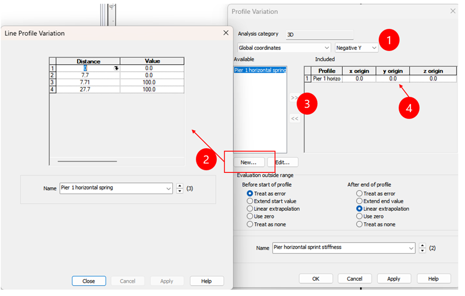Select 'Linear extrapolation' after end of profile

(360, 209)
